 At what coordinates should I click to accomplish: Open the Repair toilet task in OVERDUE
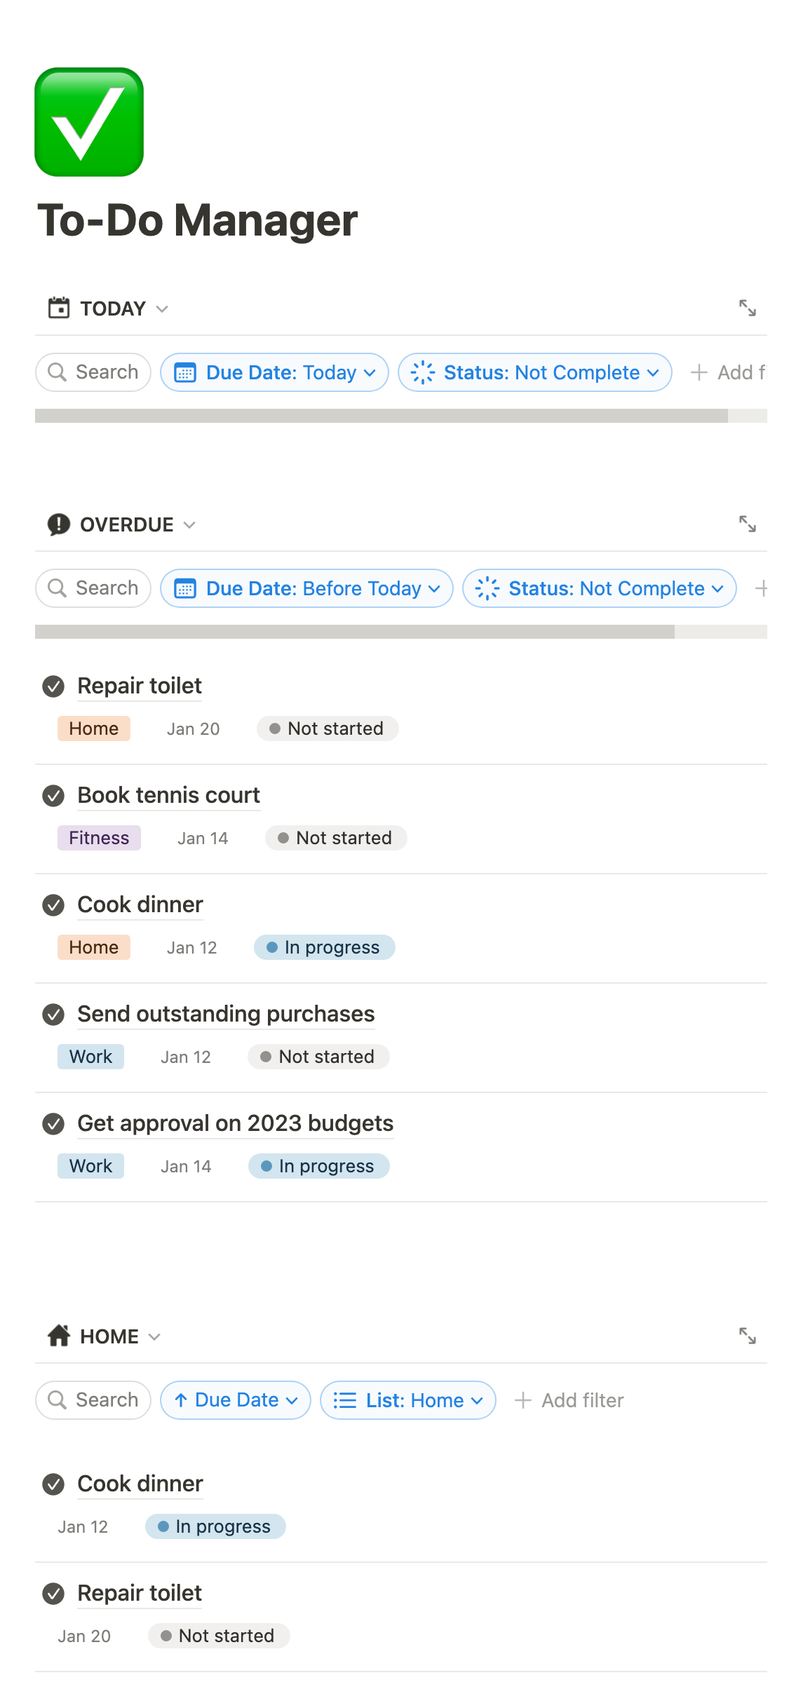pos(140,686)
